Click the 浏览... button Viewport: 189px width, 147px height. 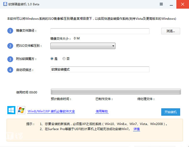[171, 31]
